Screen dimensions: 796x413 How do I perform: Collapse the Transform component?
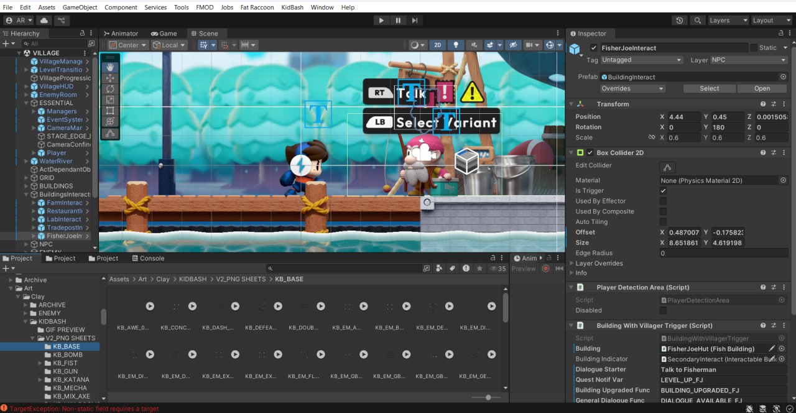tap(572, 104)
